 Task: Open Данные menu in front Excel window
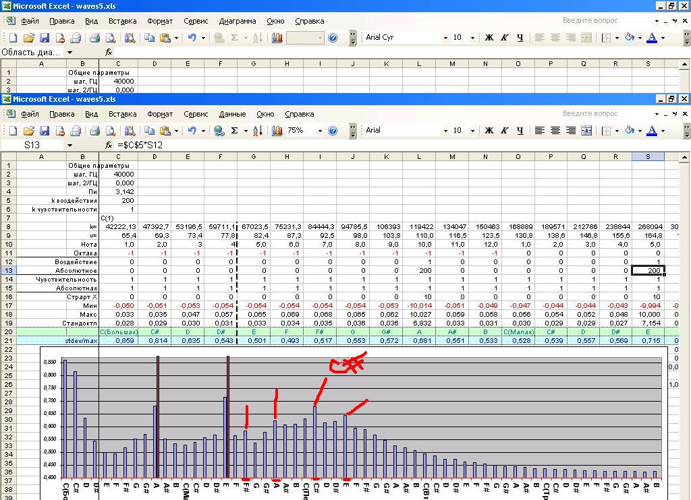coord(232,114)
